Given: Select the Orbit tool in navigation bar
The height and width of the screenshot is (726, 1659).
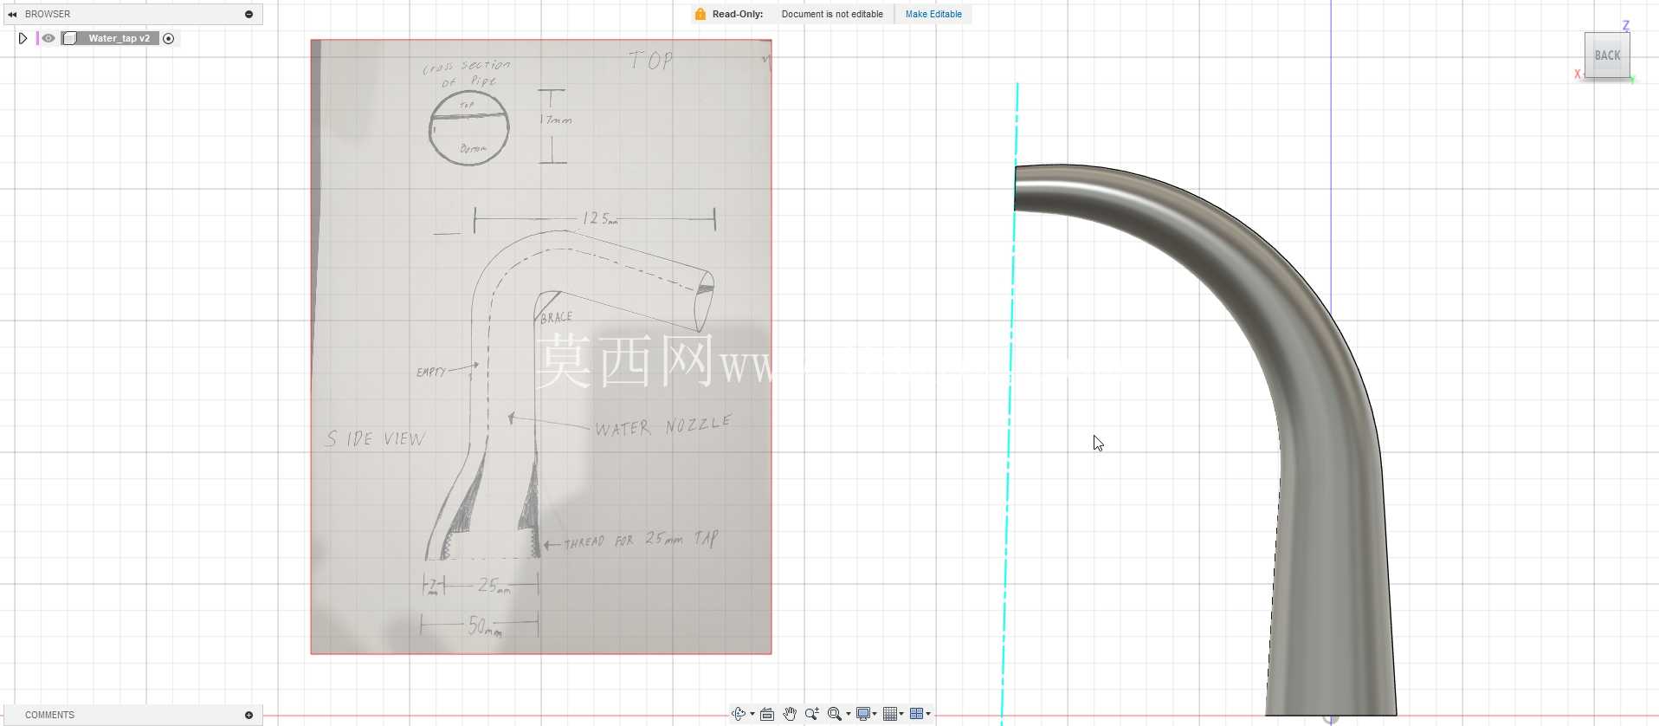Looking at the screenshot, I should 739,714.
